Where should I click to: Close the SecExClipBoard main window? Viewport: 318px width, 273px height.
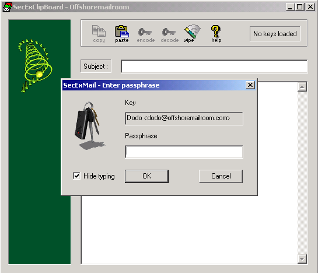click(310, 7)
